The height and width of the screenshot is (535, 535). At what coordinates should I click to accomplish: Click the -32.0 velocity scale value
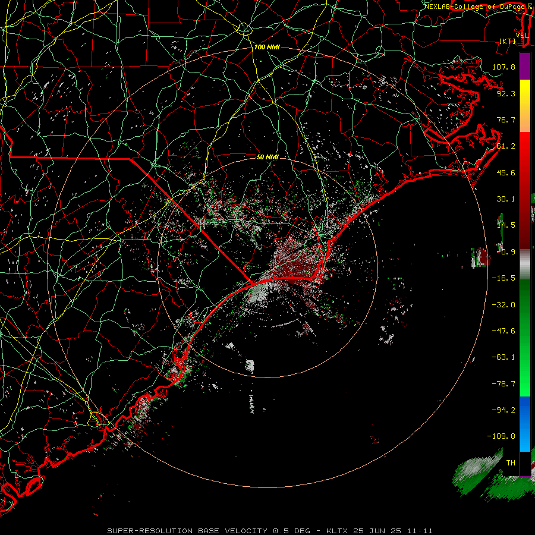click(x=503, y=305)
